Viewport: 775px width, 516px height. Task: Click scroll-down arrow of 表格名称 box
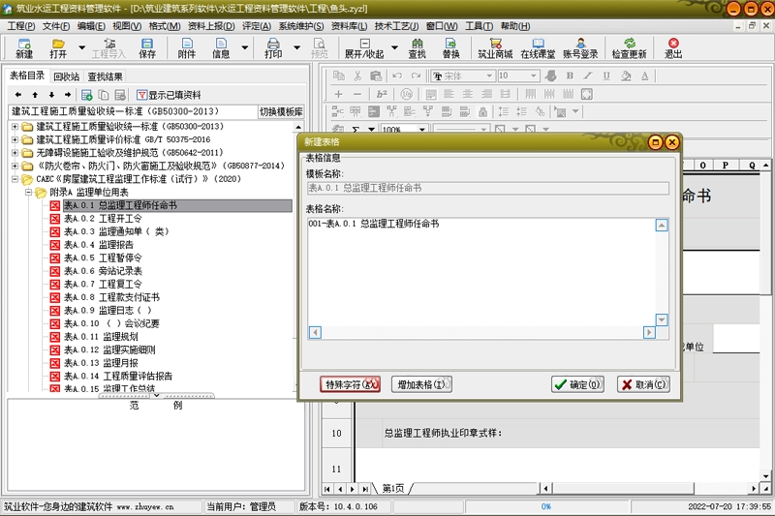[x=662, y=320]
